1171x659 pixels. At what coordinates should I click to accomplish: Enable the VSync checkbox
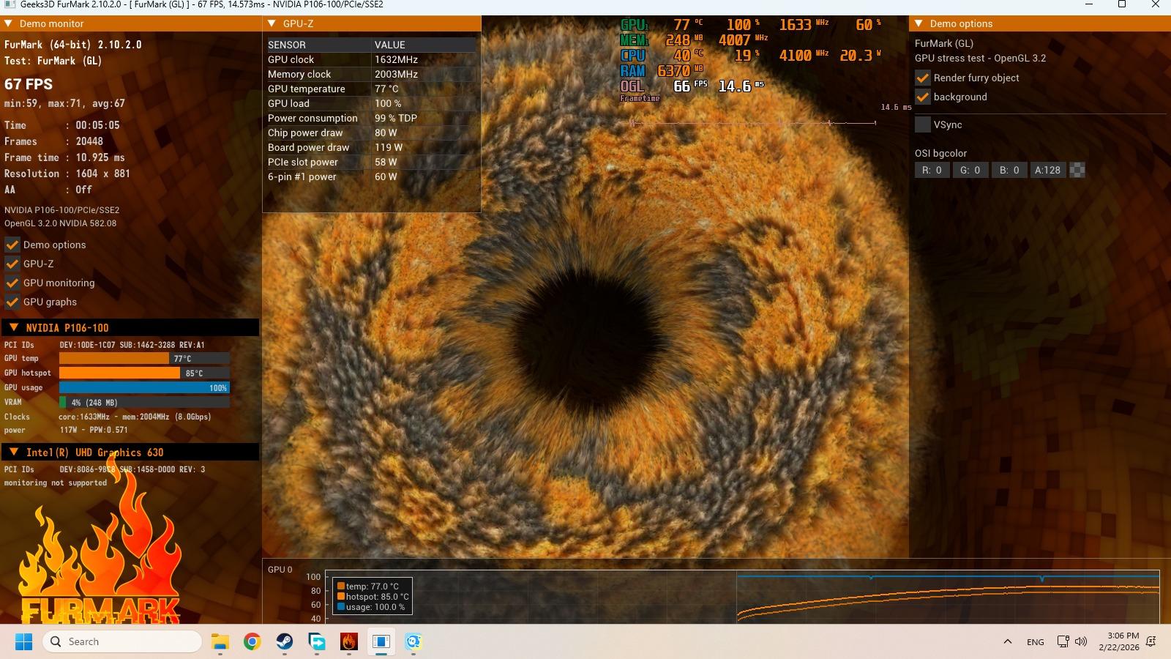click(x=923, y=124)
